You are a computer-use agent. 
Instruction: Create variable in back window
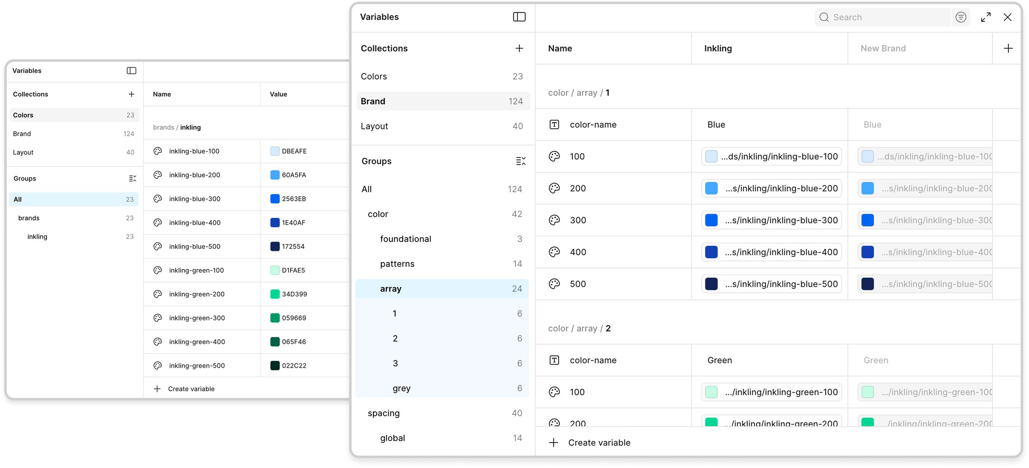(184, 389)
